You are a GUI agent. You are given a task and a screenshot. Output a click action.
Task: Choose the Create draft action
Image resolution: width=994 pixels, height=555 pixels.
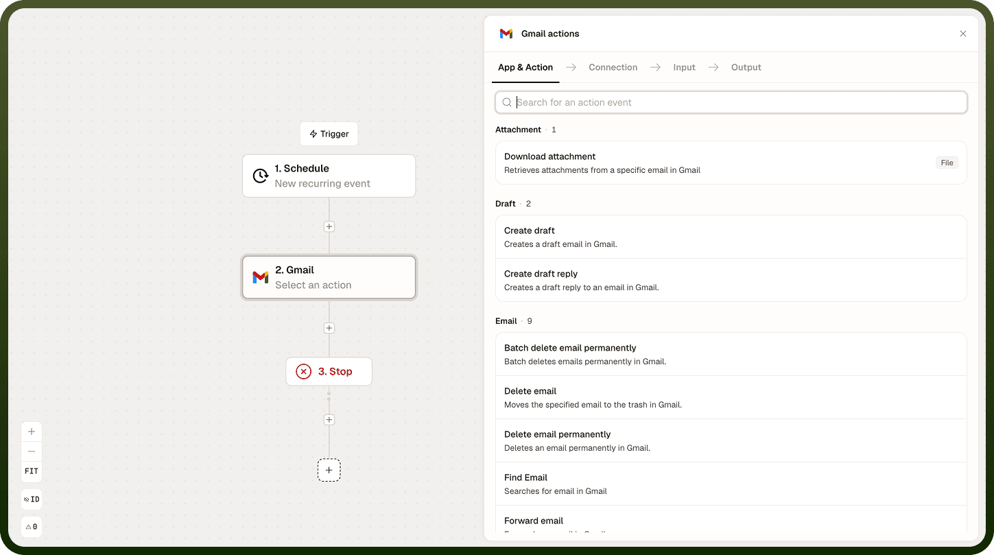click(x=731, y=237)
